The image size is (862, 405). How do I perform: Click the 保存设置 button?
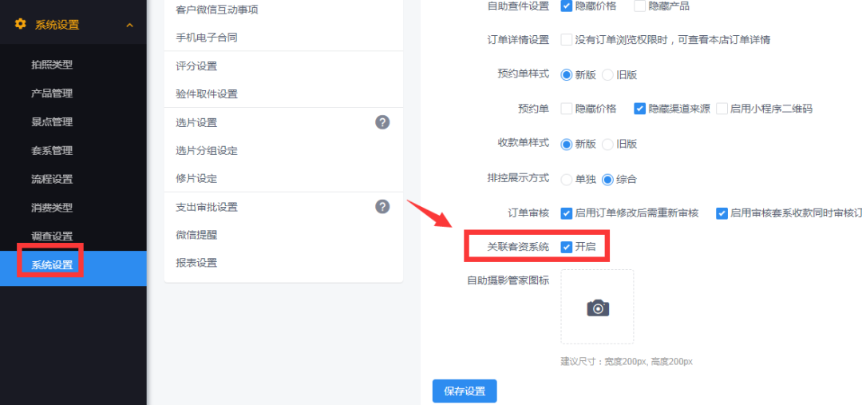tap(465, 391)
